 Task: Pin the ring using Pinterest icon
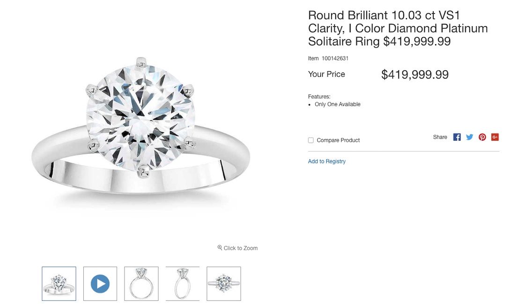pyautogui.click(x=482, y=137)
